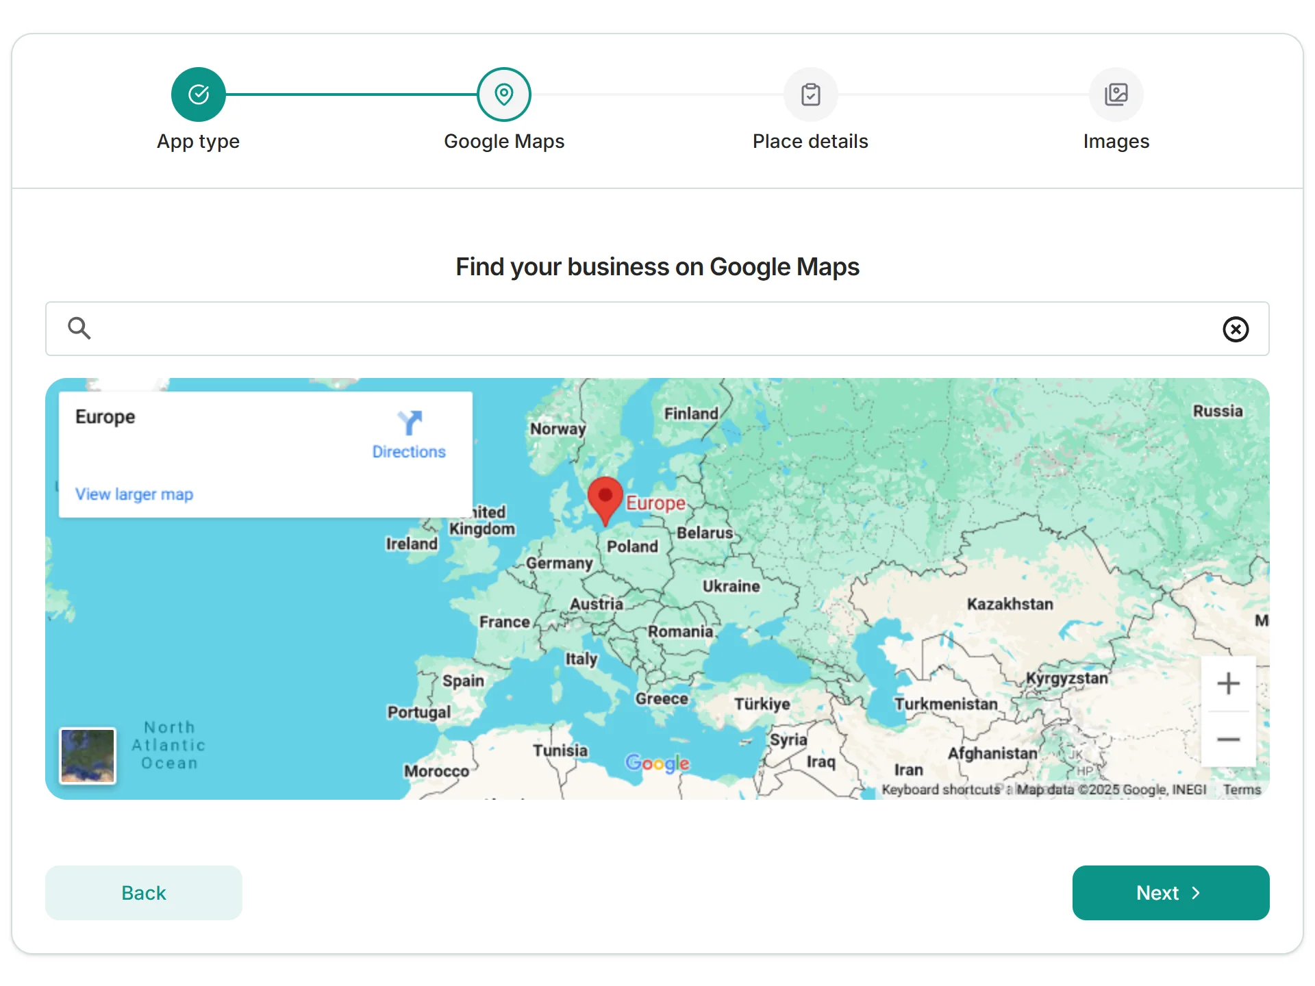Click the Romania label on map
This screenshot has width=1315, height=986.
[x=681, y=631]
